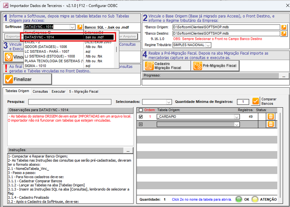This screenshot has width=290, height=207.
Task: Open folder browse icon for Banco Destino
Action: 284,33
